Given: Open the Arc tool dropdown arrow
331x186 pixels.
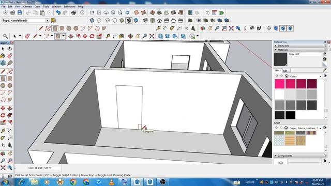Looking at the screenshot, I should pos(52,36).
